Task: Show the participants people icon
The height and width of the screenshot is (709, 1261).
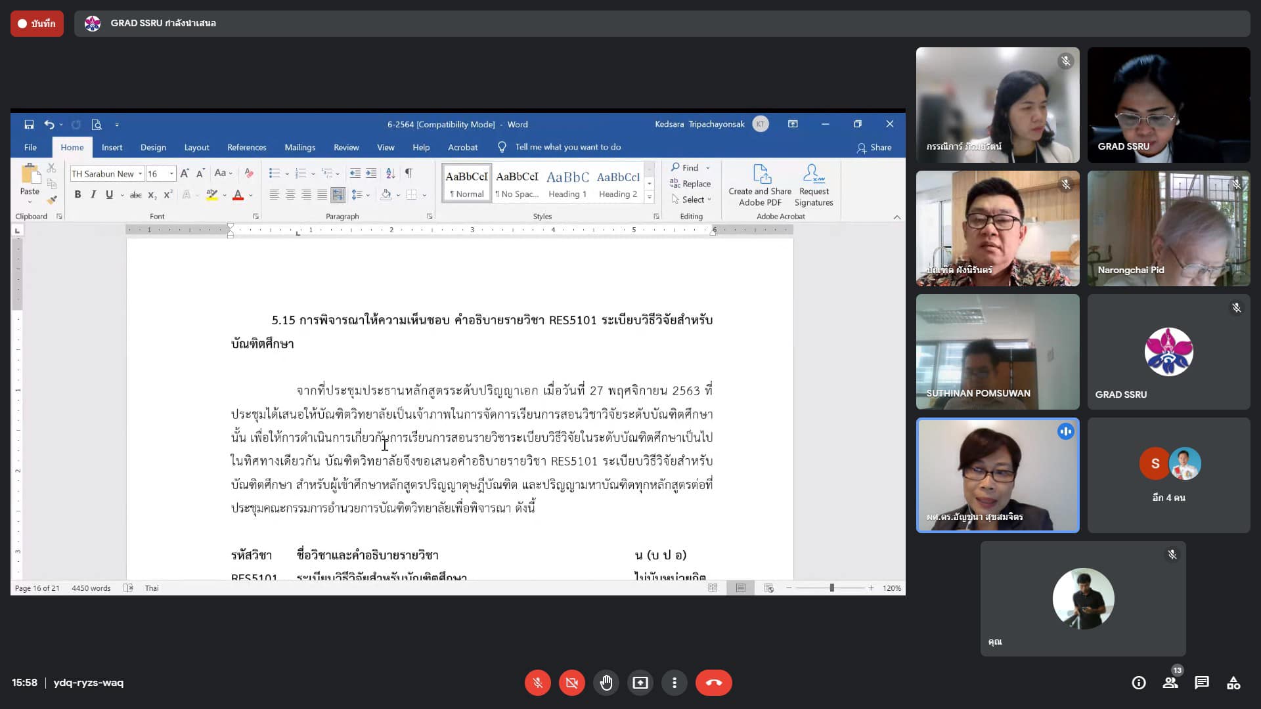Action: click(1170, 683)
